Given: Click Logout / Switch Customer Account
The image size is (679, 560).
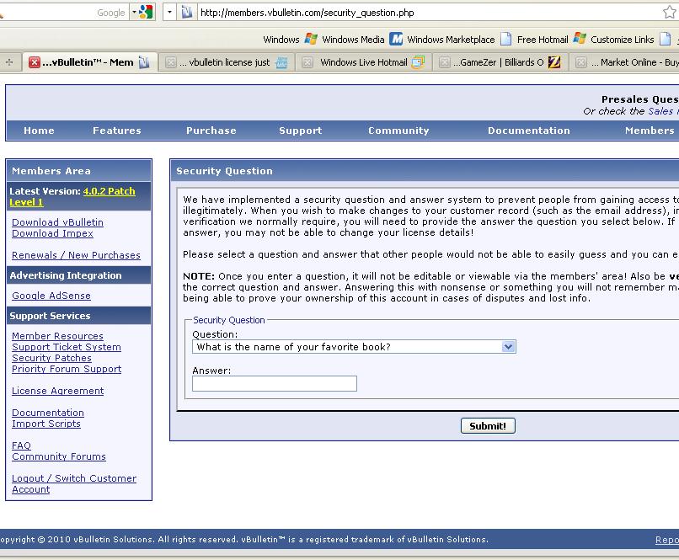Looking at the screenshot, I should [74, 484].
